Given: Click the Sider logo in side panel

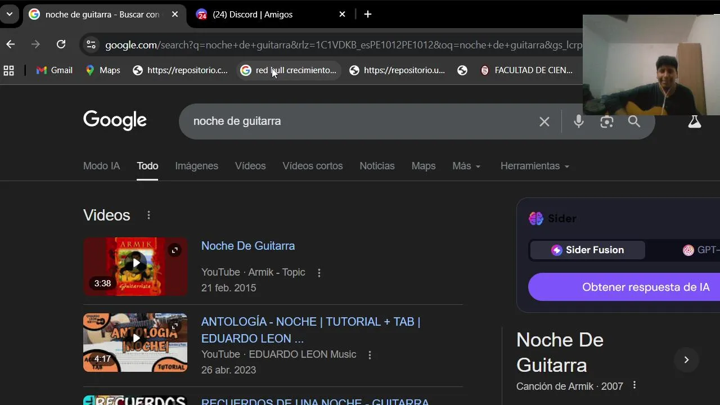Looking at the screenshot, I should 552,218.
